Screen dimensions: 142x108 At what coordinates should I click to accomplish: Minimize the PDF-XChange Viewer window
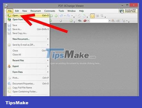pos(122,5)
